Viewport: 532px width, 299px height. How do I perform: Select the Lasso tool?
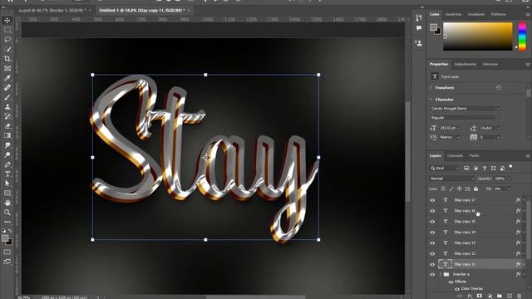7,40
